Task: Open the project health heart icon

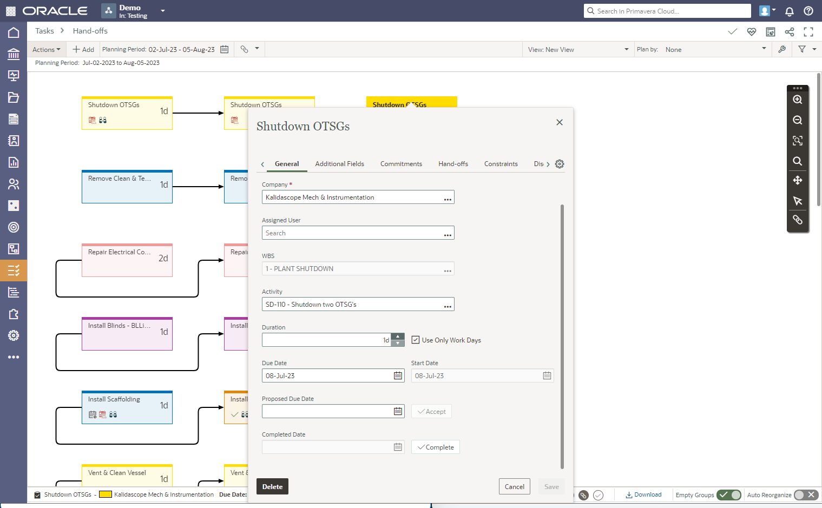Action: click(x=751, y=32)
